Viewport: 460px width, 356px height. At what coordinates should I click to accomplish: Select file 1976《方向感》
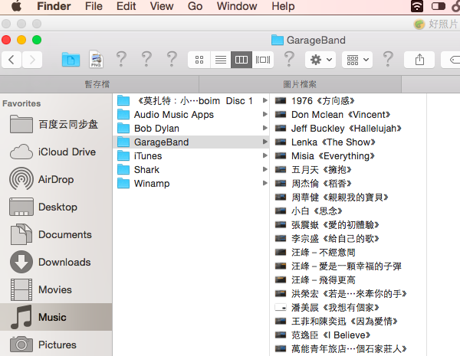(x=348, y=101)
